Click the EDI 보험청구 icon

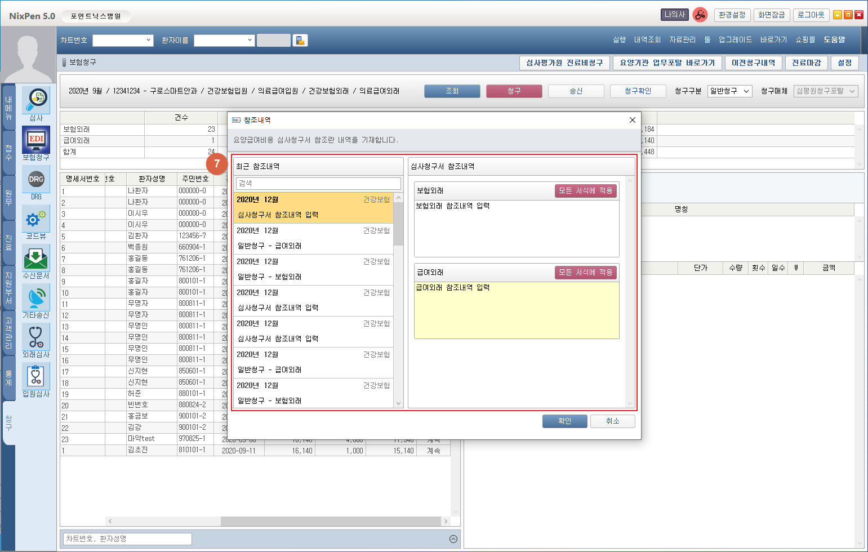(x=36, y=140)
